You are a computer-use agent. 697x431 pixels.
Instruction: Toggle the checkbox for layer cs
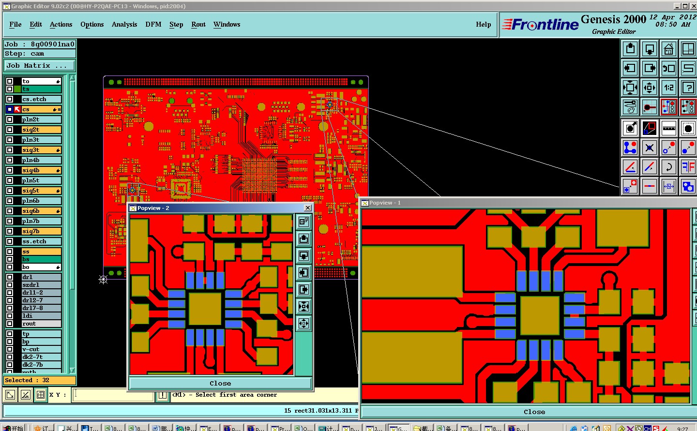[10, 109]
